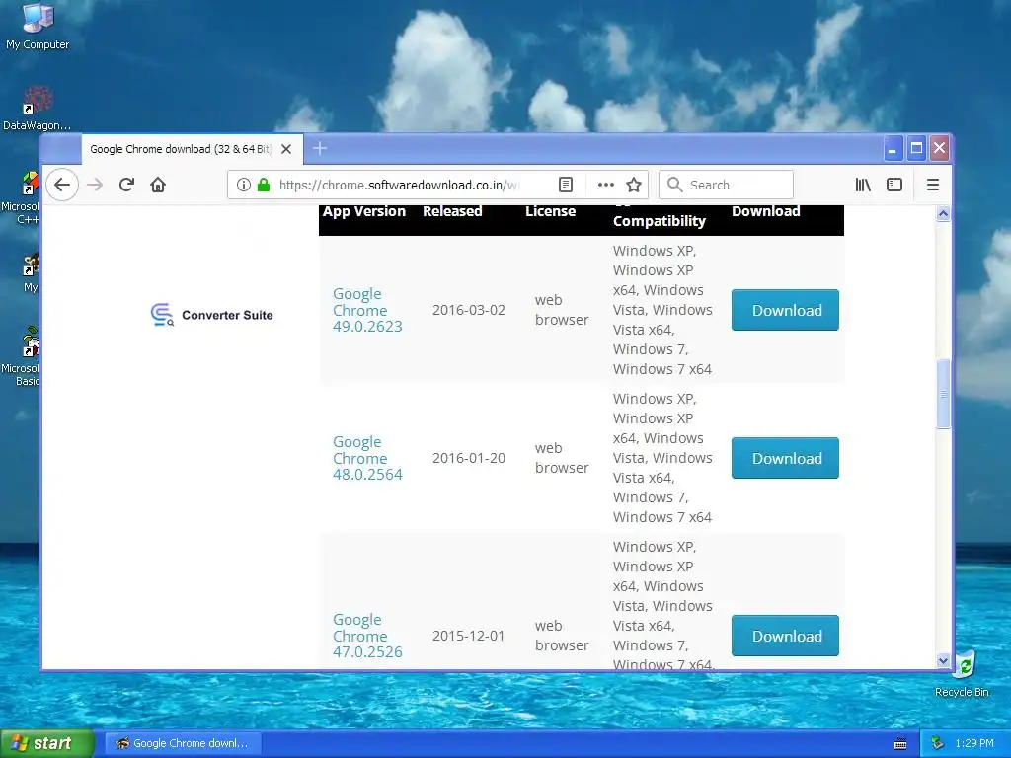Open a new tab with plus button
This screenshot has width=1011, height=758.
pyautogui.click(x=320, y=149)
